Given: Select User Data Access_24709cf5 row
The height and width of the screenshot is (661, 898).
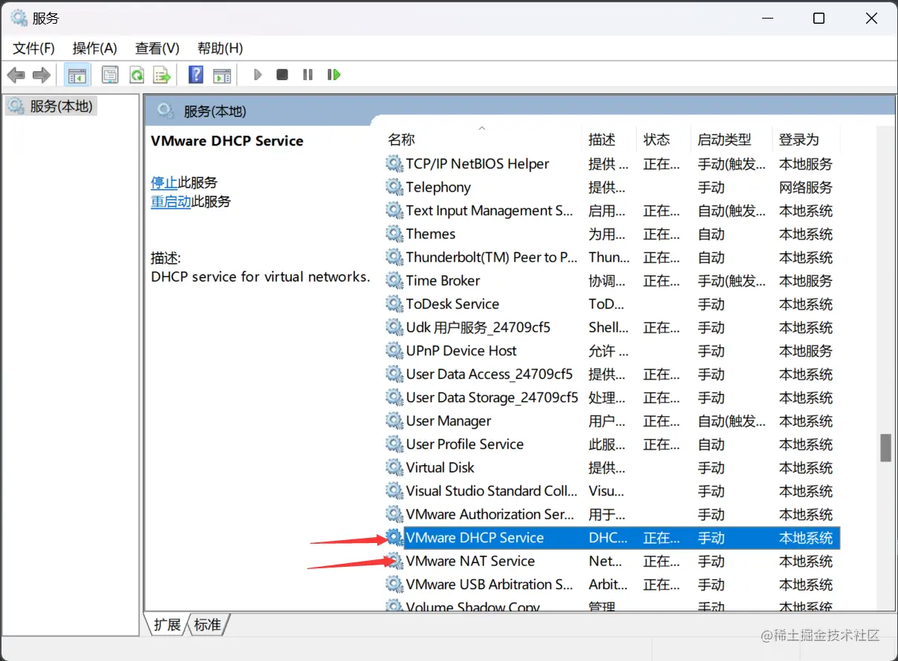Looking at the screenshot, I should tap(612, 374).
